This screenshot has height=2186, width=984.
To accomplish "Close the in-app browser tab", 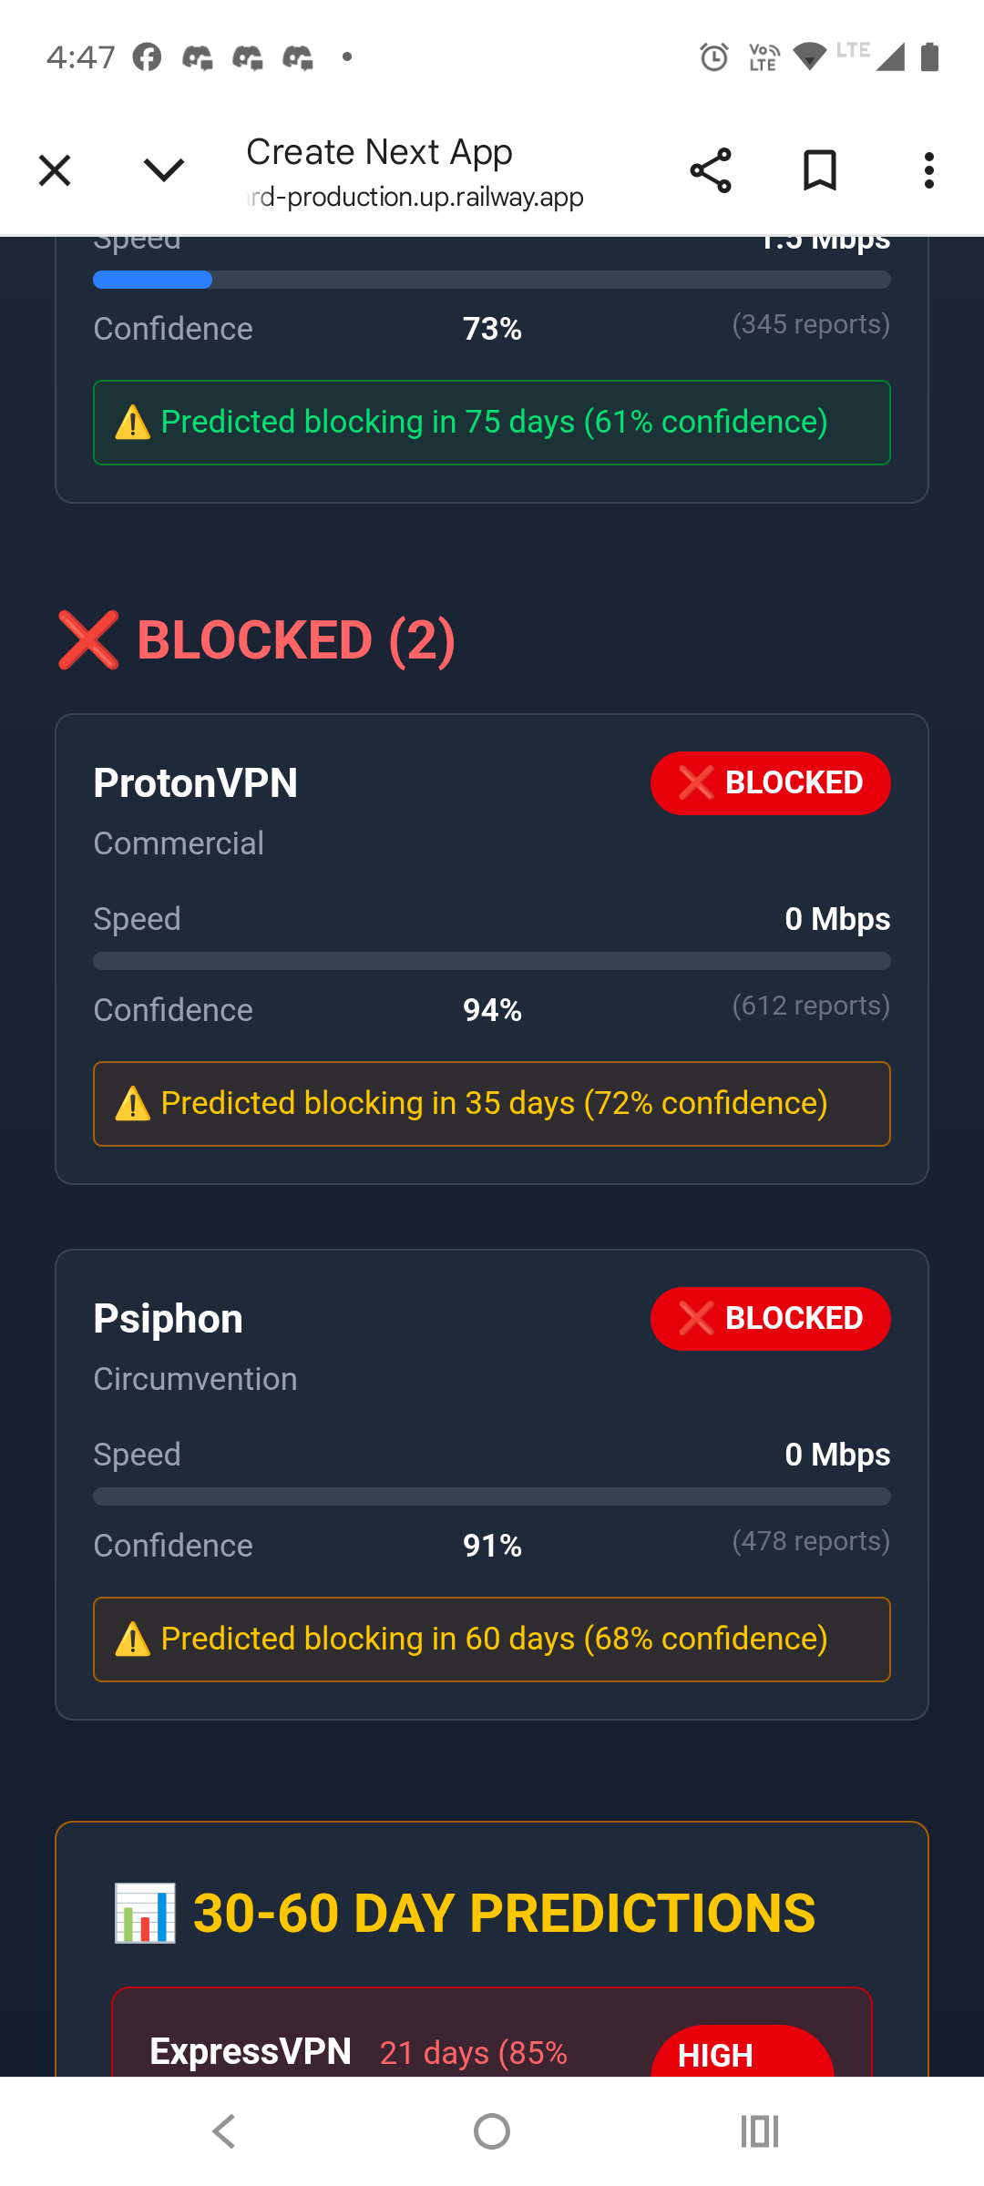I will [55, 170].
